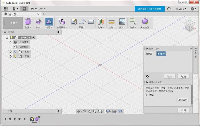Open the 造型 workspace dropdown
This screenshot has width=200, height=126.
(x=14, y=23)
